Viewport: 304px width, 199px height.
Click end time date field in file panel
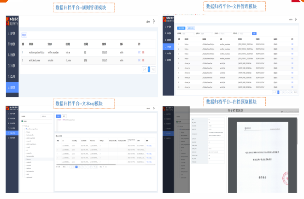click(244, 34)
